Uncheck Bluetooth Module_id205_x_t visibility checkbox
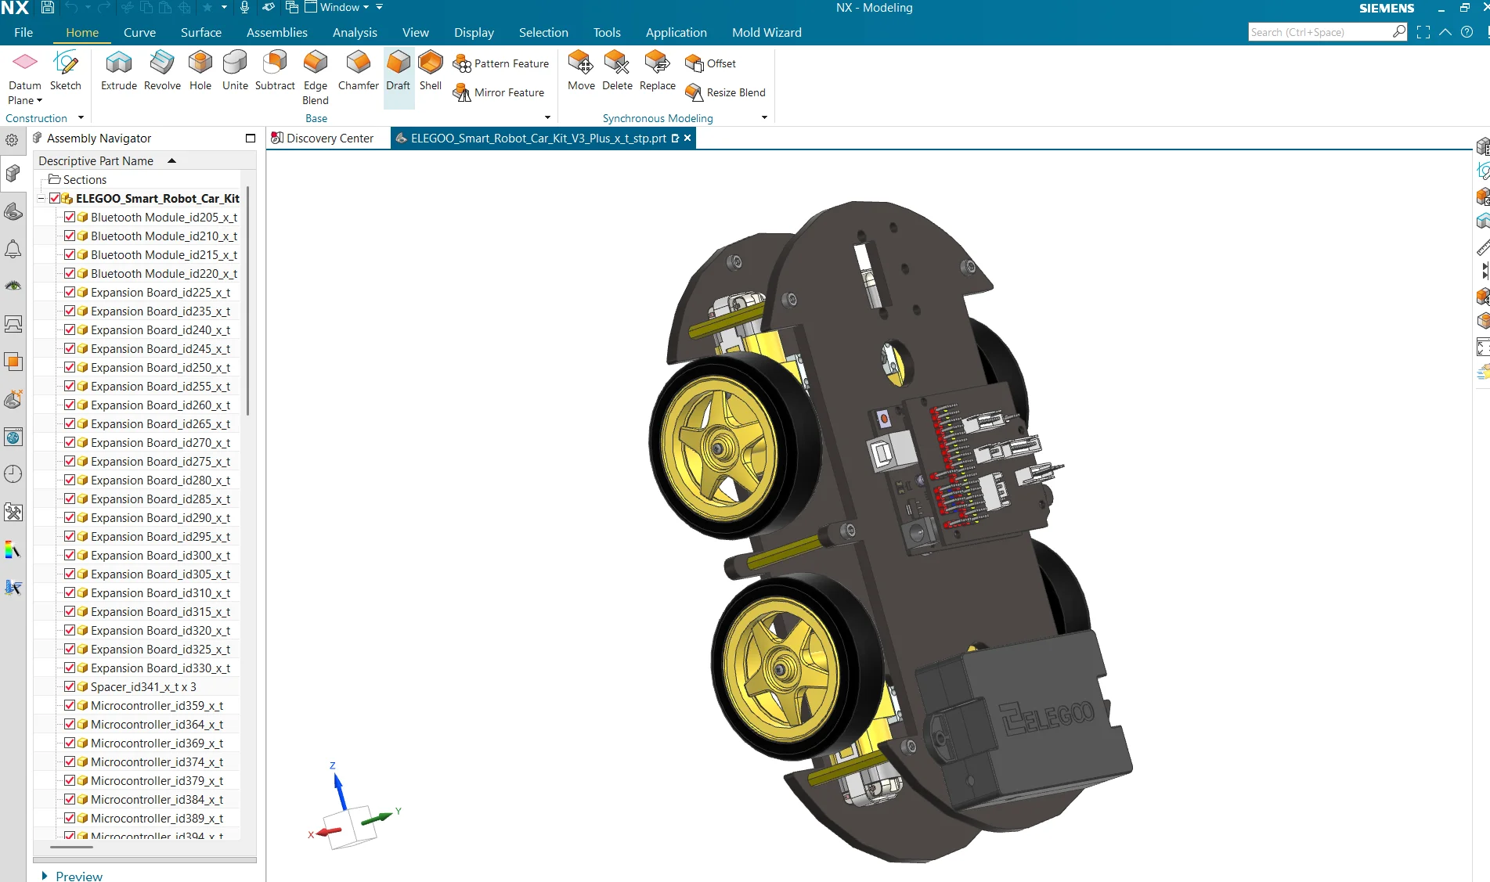This screenshot has width=1490, height=882. (70, 217)
